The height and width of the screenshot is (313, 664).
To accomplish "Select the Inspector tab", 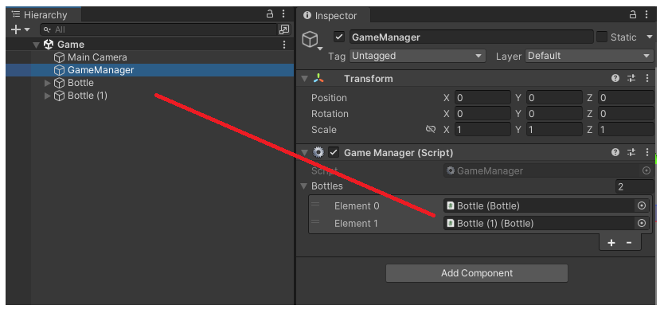I will (330, 16).
